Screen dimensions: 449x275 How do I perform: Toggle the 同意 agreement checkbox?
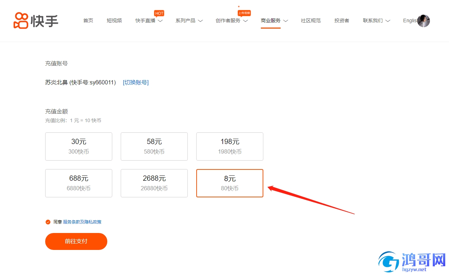[48, 222]
